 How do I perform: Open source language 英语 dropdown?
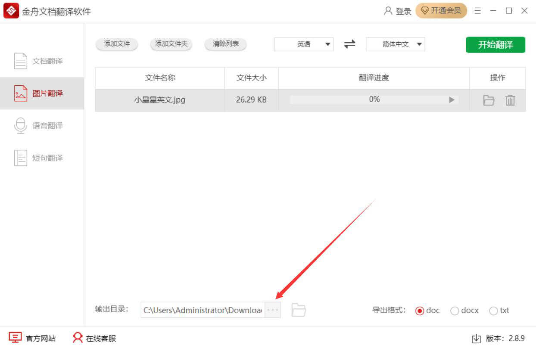[304, 44]
